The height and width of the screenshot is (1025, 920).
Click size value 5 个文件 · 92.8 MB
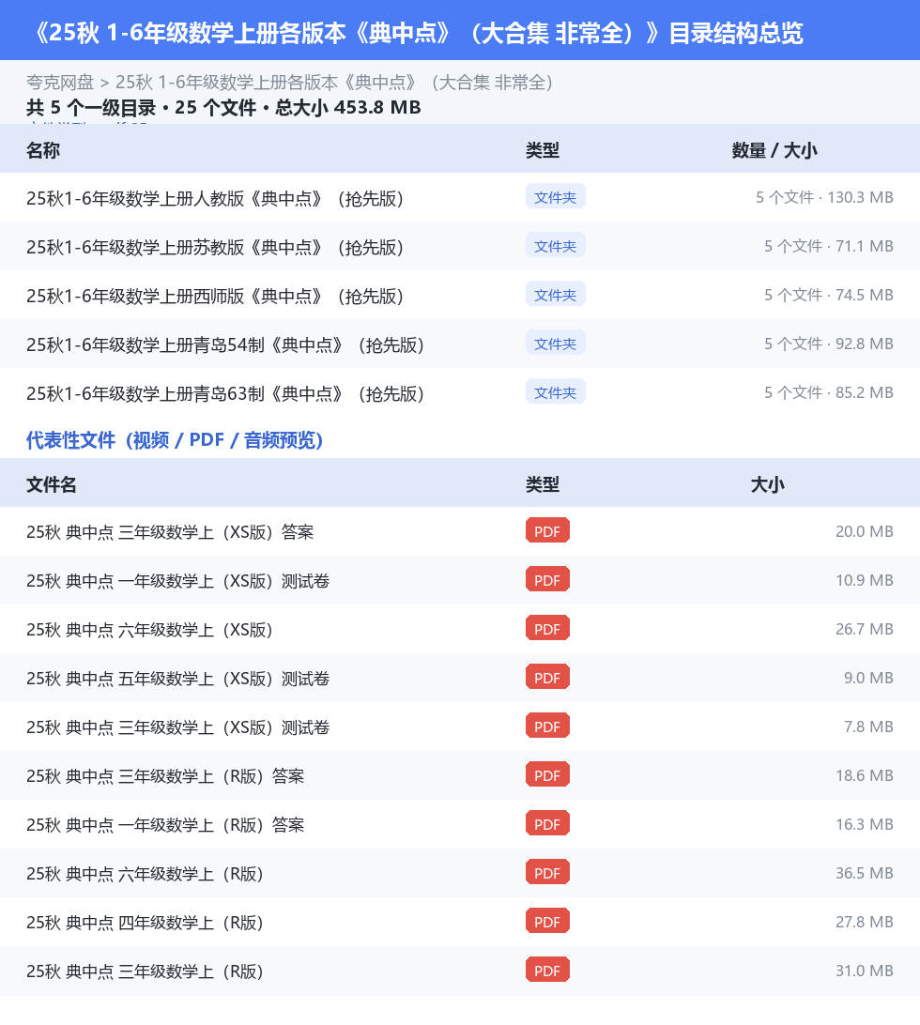click(829, 344)
